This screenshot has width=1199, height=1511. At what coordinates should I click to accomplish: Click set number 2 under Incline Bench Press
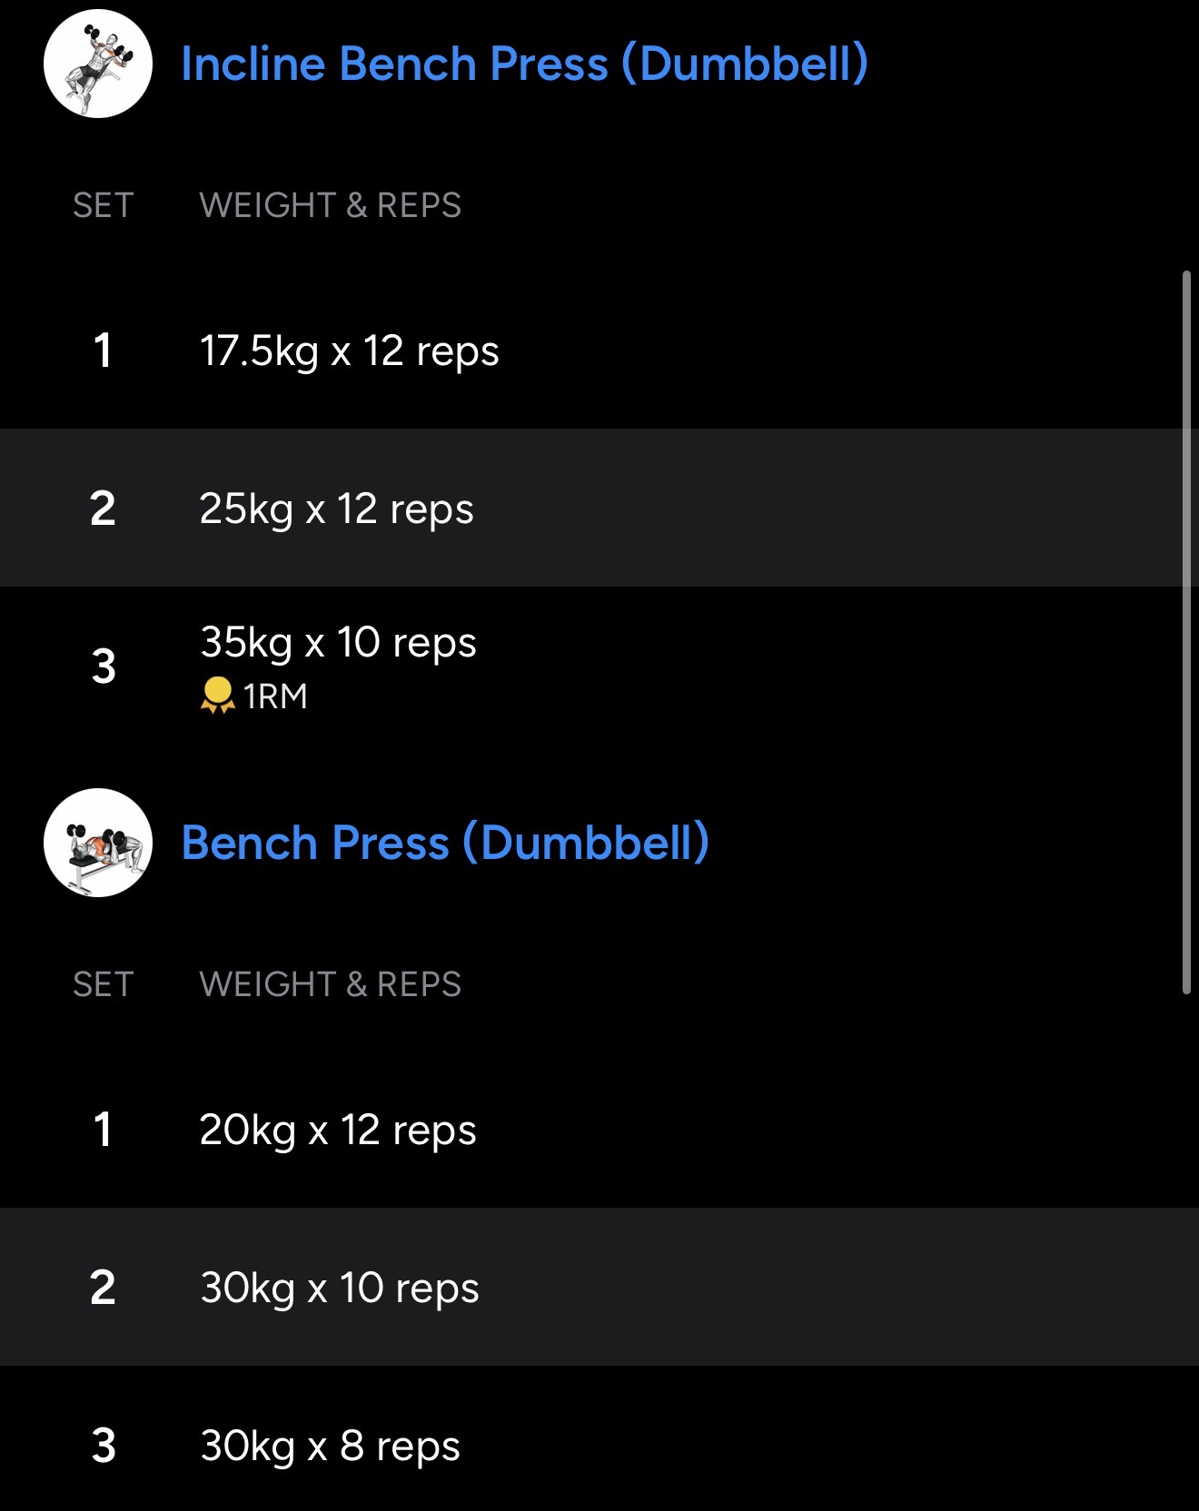point(103,509)
